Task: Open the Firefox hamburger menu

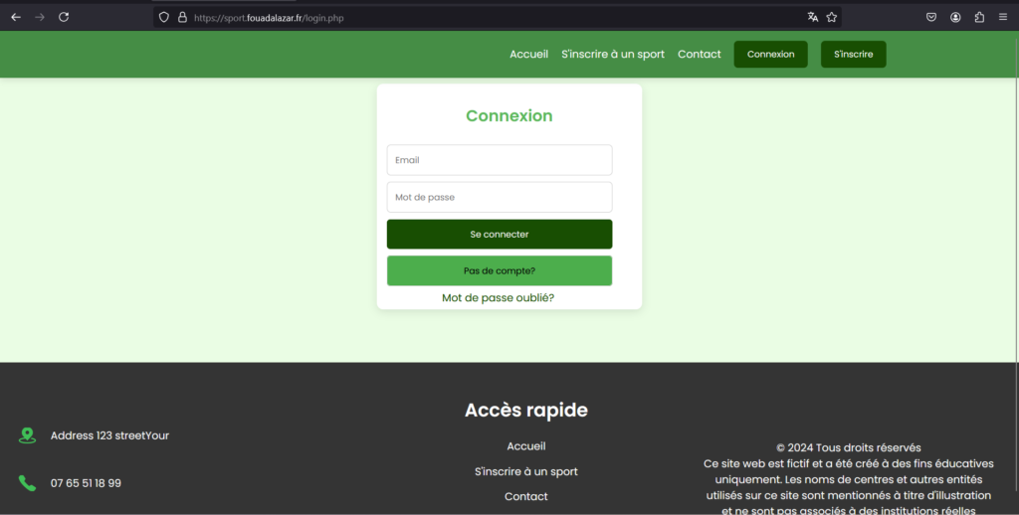Action: click(1003, 17)
